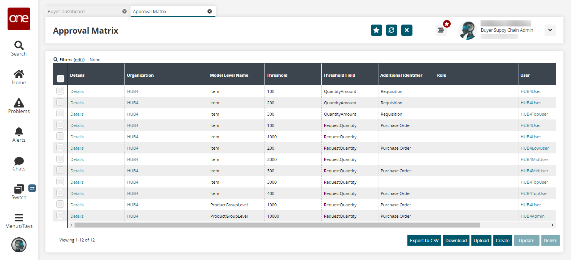This screenshot has height=260, width=571.
Task: Click the refresh page icon button
Action: click(x=392, y=30)
